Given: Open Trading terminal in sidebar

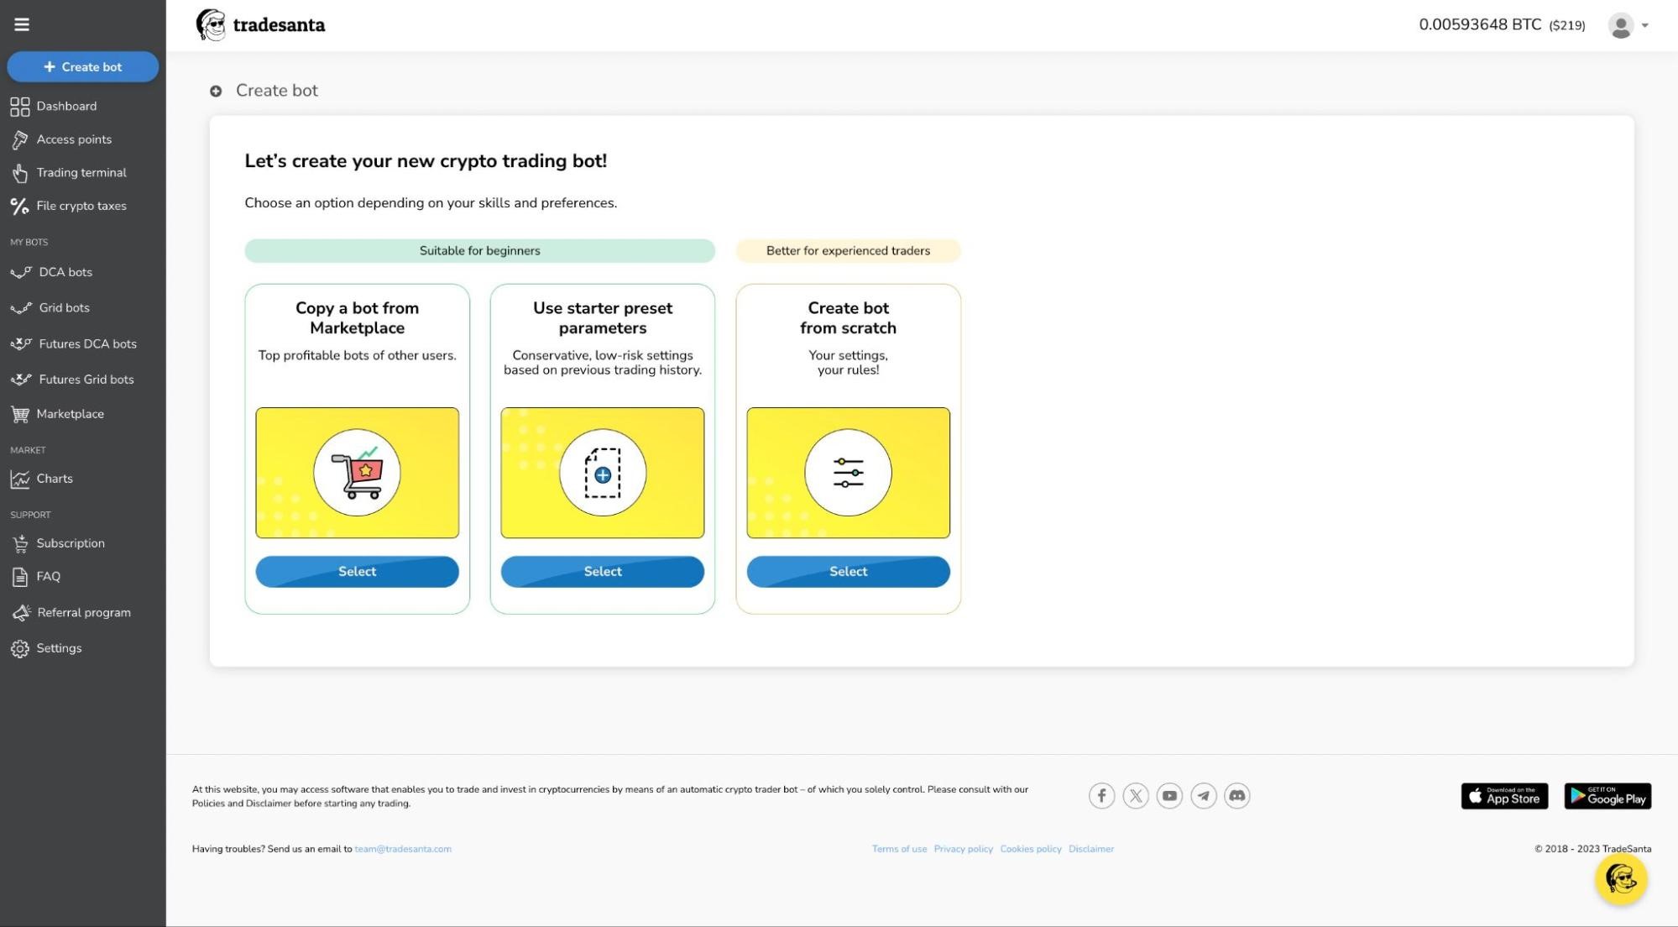Looking at the screenshot, I should tap(81, 173).
